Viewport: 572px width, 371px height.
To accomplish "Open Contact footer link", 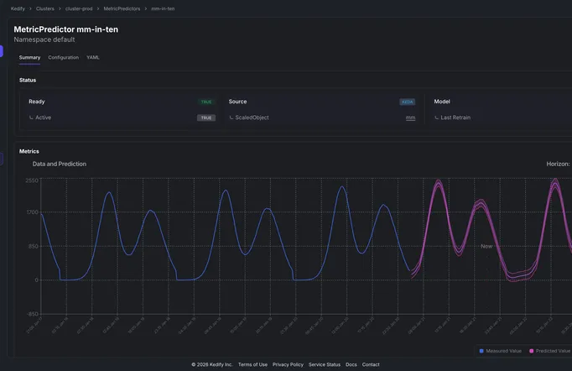I will pos(371,364).
